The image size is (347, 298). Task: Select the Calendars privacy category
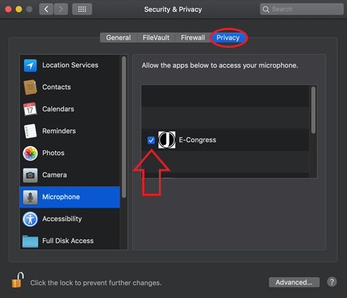pos(70,109)
